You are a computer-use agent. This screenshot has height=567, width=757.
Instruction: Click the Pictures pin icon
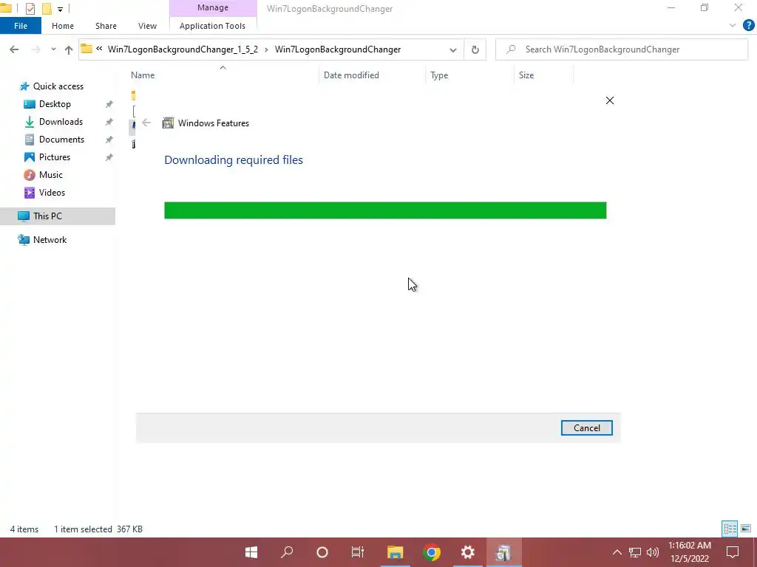[109, 158]
